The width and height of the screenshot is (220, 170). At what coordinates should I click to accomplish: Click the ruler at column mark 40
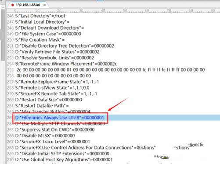click(x=103, y=10)
